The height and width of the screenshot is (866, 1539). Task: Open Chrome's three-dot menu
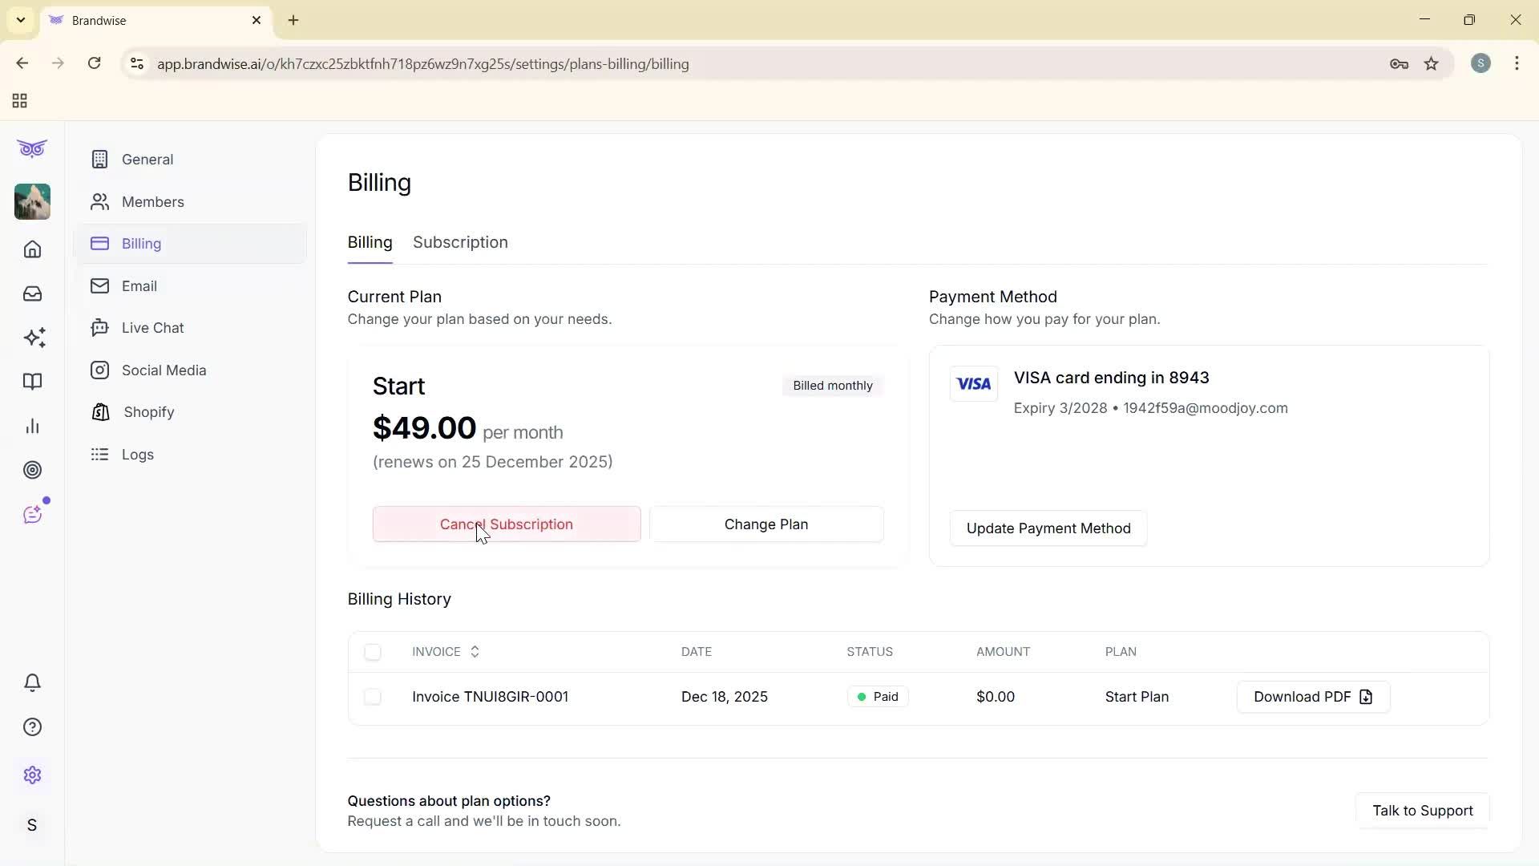point(1517,63)
